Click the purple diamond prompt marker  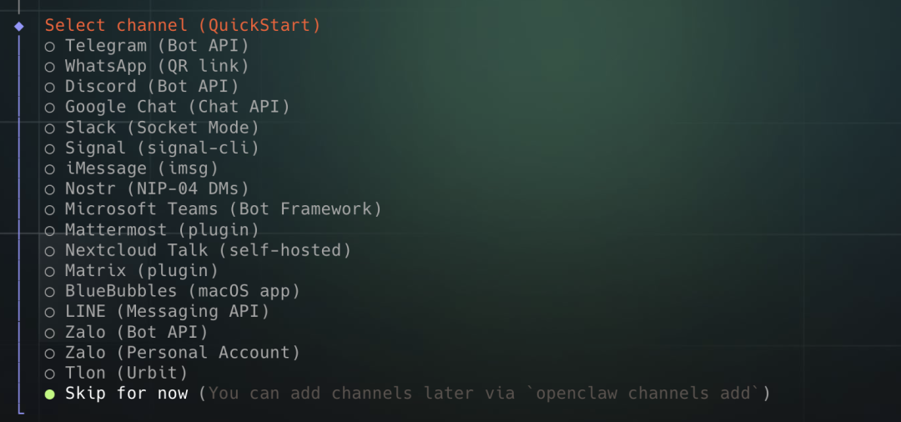click(19, 26)
